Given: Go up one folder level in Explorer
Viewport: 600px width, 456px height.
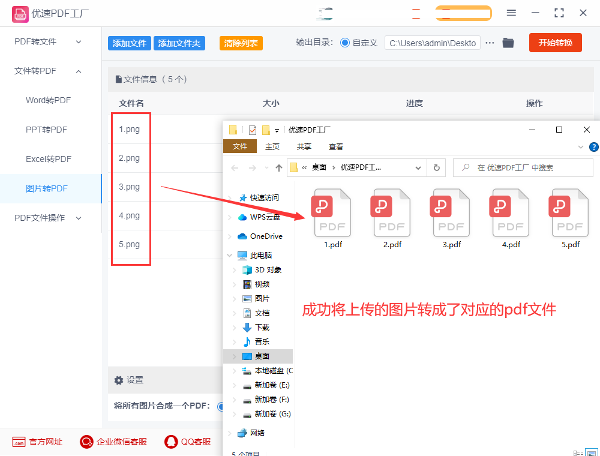Looking at the screenshot, I should point(279,167).
